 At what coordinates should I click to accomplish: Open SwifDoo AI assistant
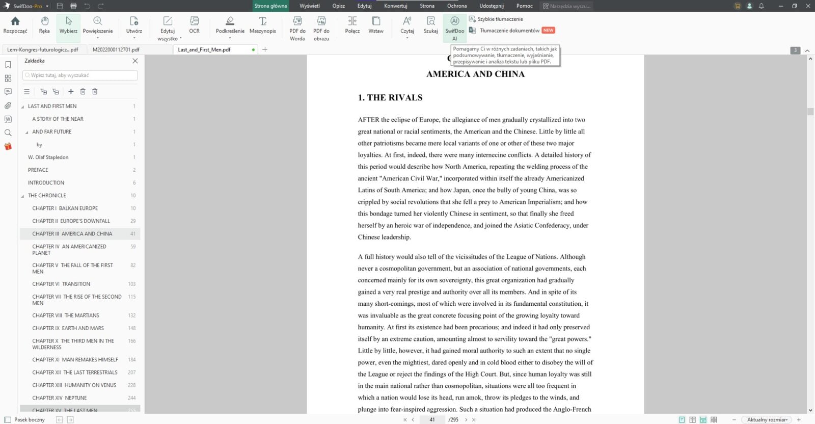[454, 29]
